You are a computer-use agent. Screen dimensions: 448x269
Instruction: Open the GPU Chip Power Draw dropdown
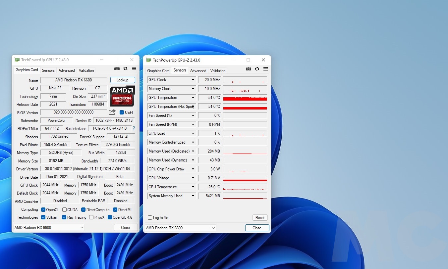tap(193, 169)
